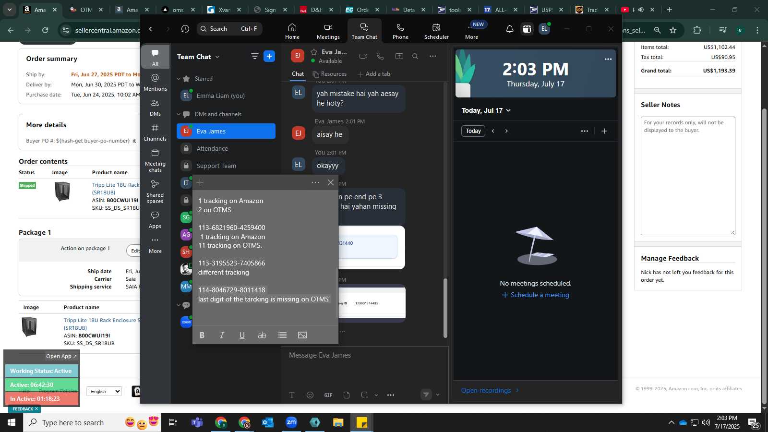Expand Today, Jul 17 date dropdown
The image size is (768, 432).
click(x=508, y=110)
